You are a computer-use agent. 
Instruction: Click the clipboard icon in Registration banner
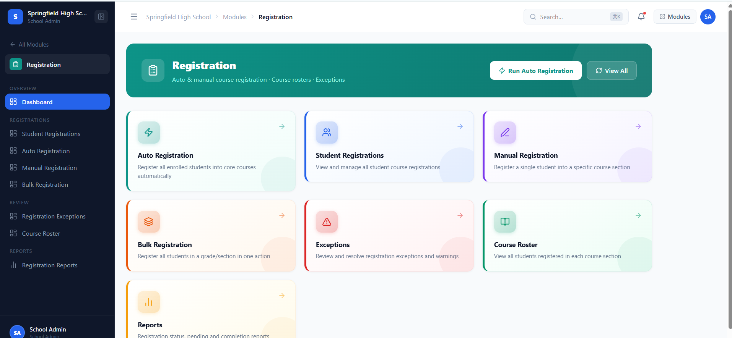153,70
